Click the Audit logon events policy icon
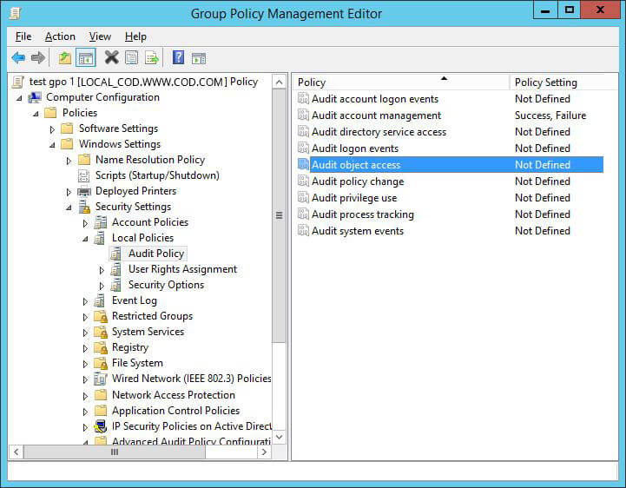The width and height of the screenshot is (626, 488). (x=303, y=148)
